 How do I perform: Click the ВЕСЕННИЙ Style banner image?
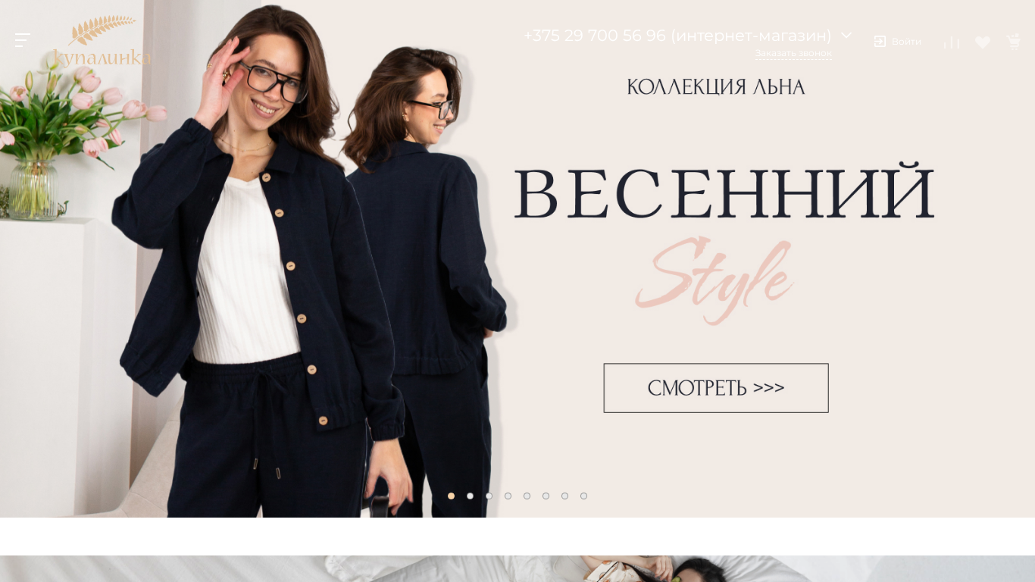pos(517,258)
